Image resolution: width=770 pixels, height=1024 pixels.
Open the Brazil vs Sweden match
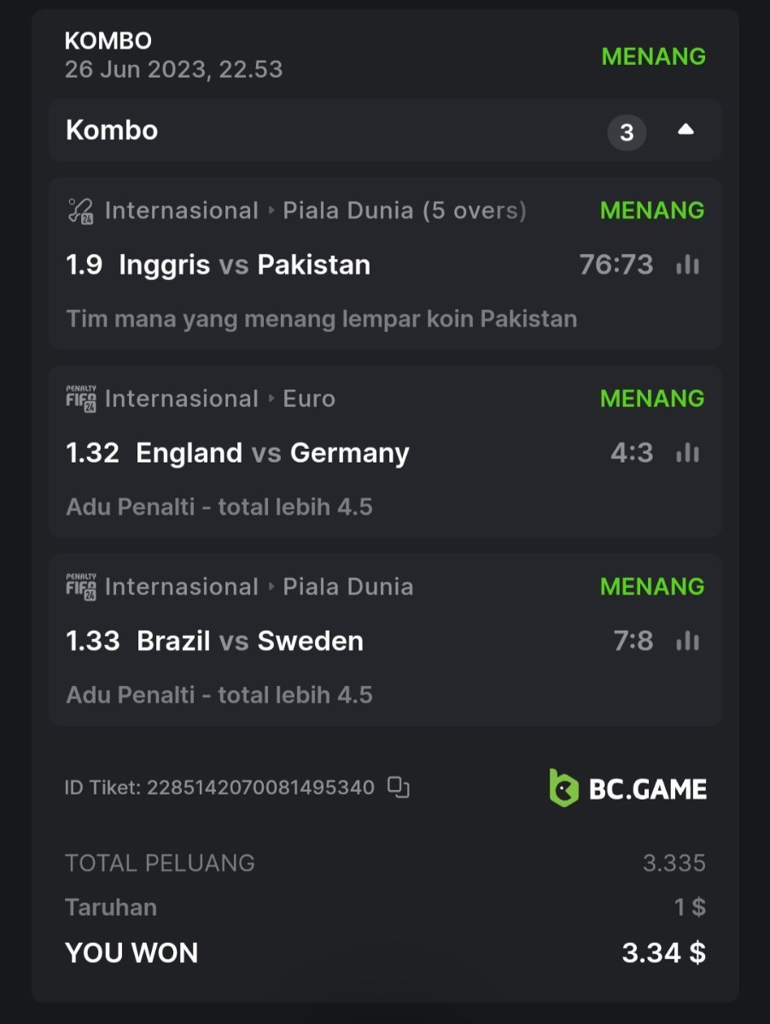coord(249,641)
